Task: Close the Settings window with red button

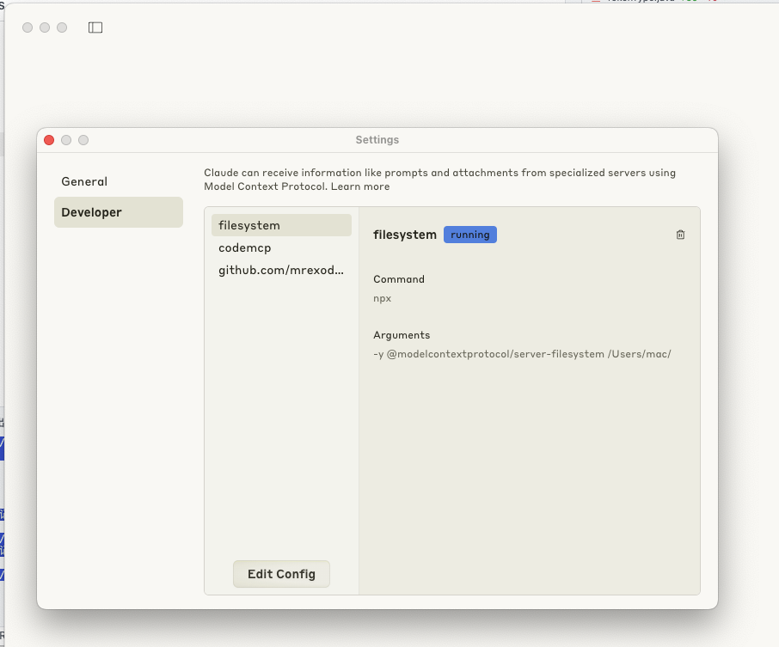Action: (49, 140)
